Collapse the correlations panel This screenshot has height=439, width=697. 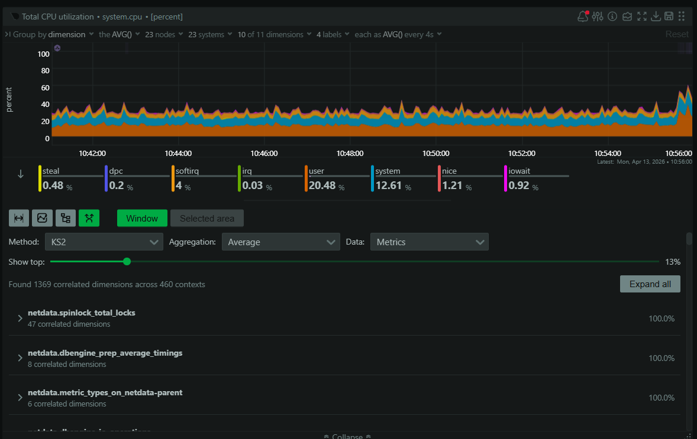click(x=347, y=436)
